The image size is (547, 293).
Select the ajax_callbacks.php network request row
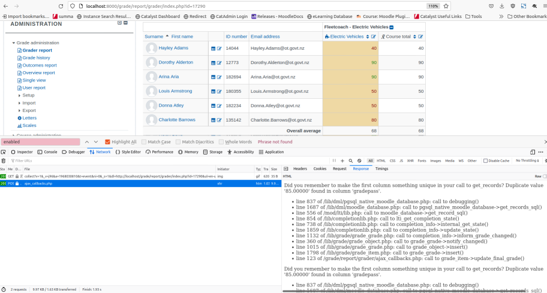point(140,183)
